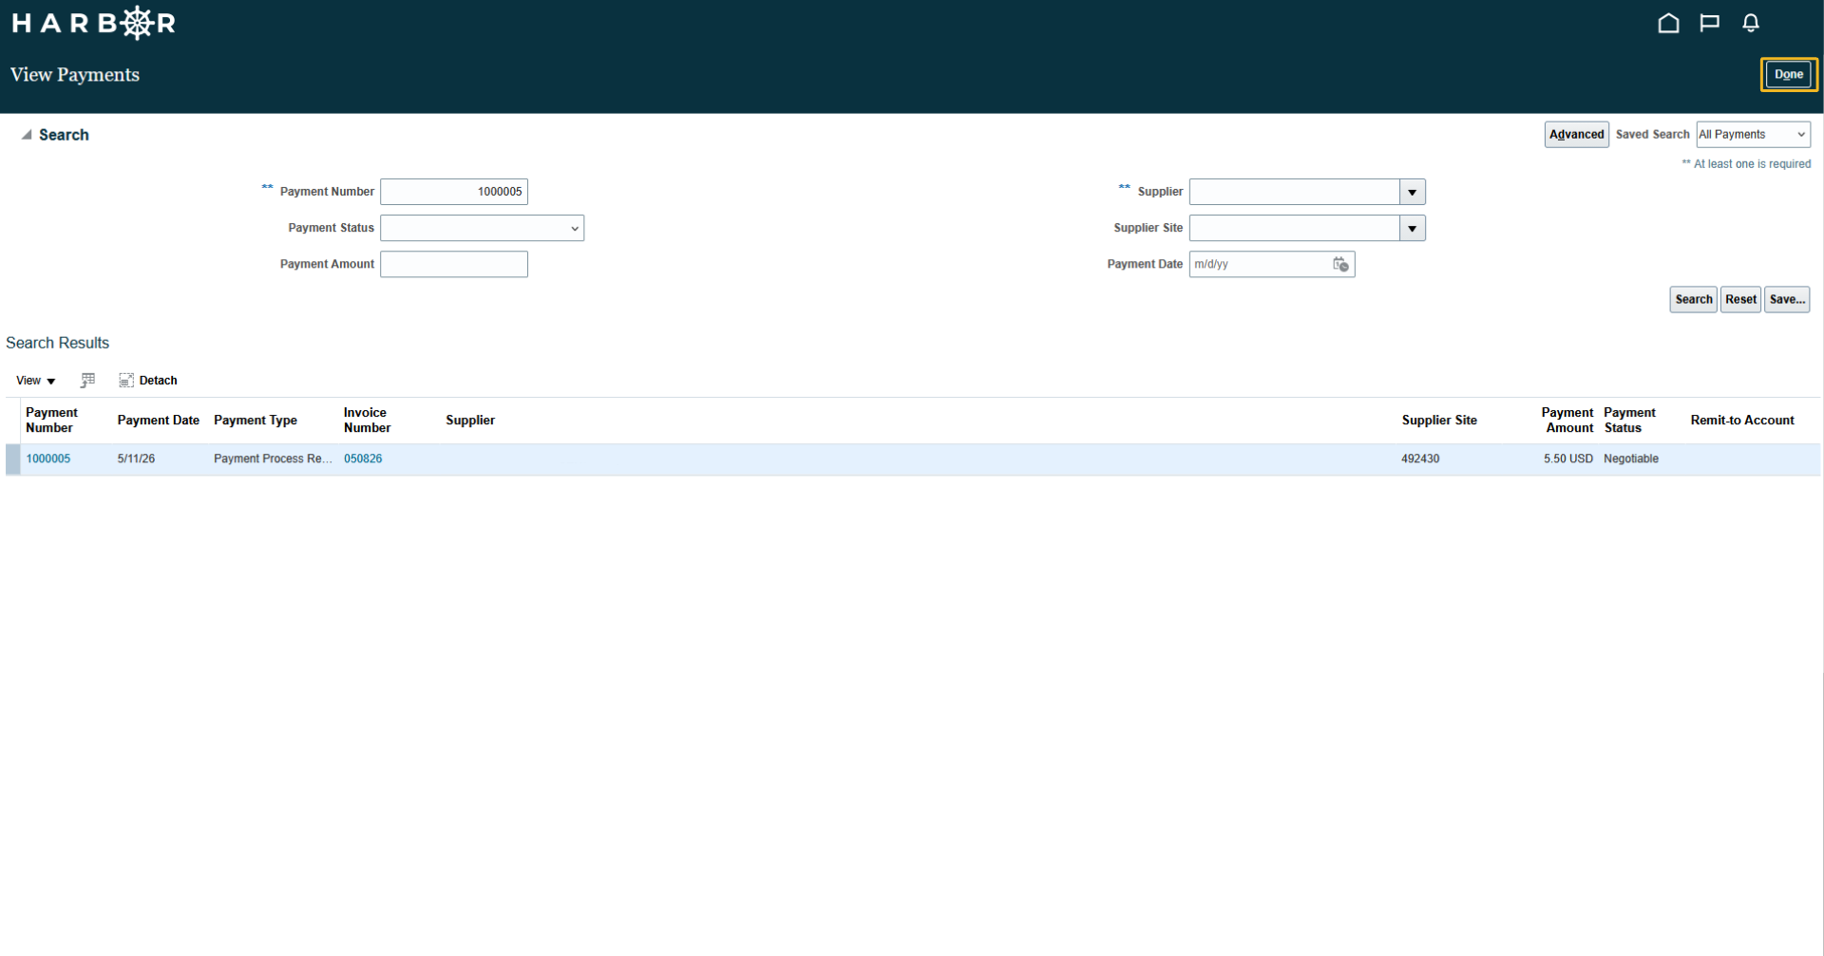Click the Search Results heading
The image size is (1824, 956).
coord(57,343)
